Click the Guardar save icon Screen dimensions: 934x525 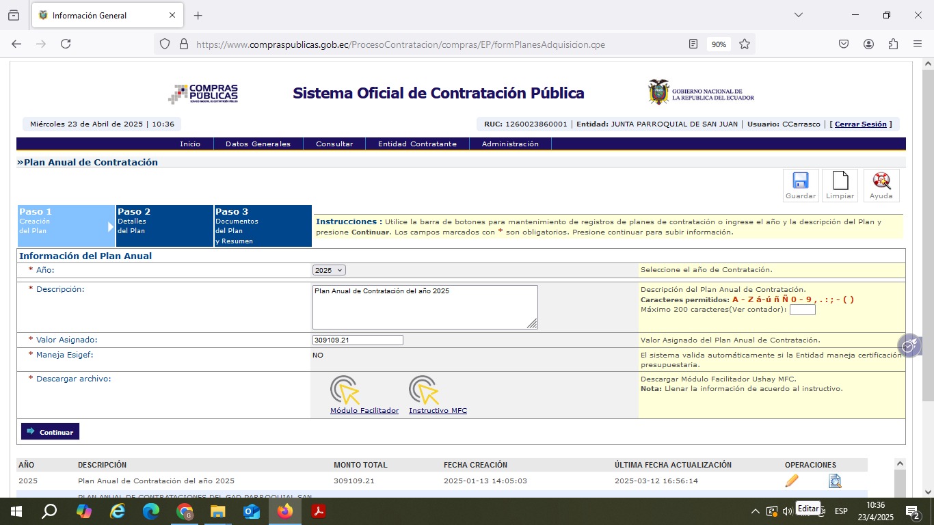800,181
